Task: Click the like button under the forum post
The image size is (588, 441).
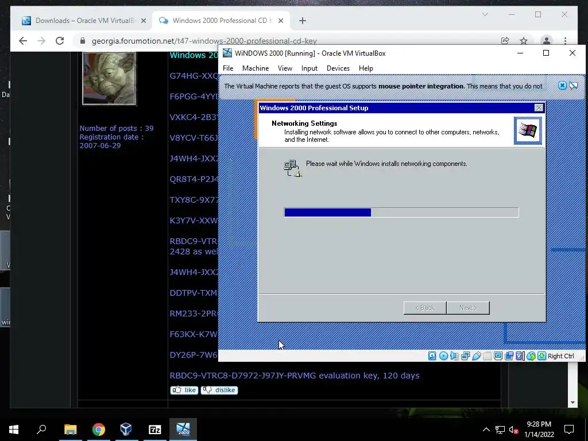Action: pos(184,390)
